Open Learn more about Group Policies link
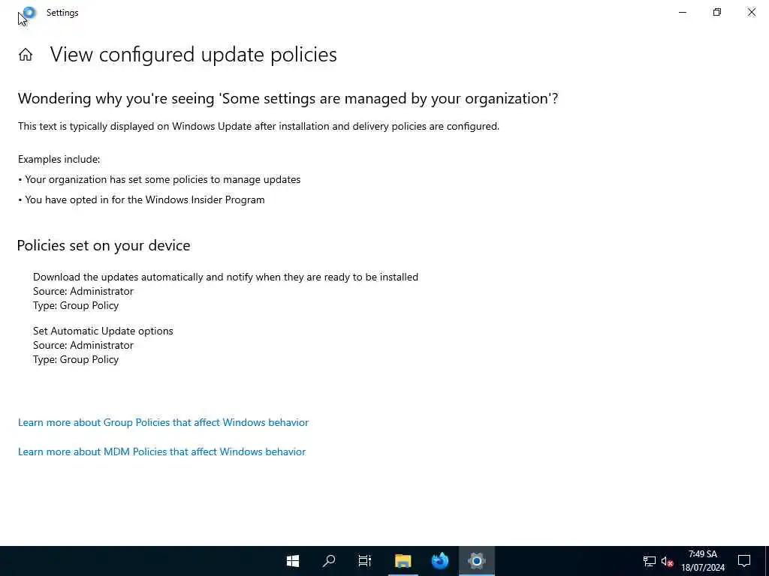The image size is (769, 576). [x=163, y=422]
